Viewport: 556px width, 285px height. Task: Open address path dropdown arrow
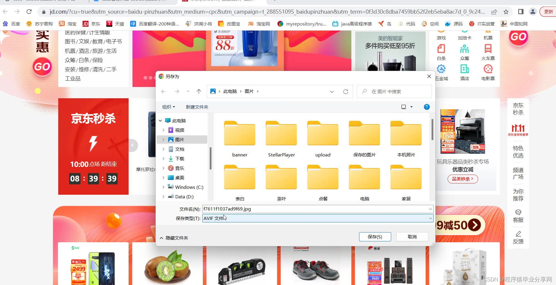click(x=332, y=91)
